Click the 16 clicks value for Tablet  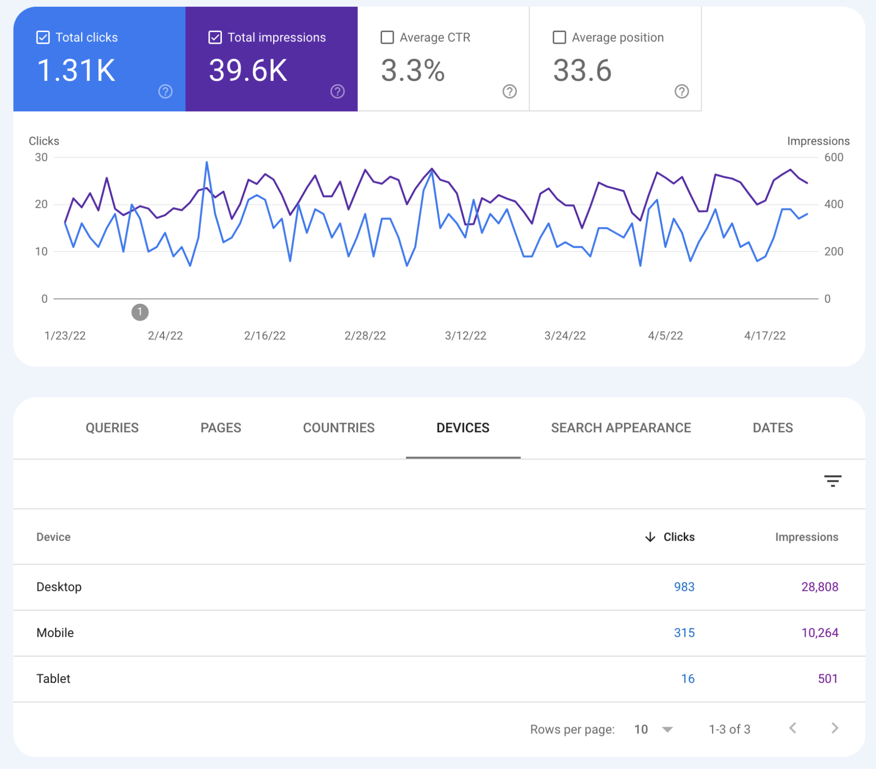[688, 678]
